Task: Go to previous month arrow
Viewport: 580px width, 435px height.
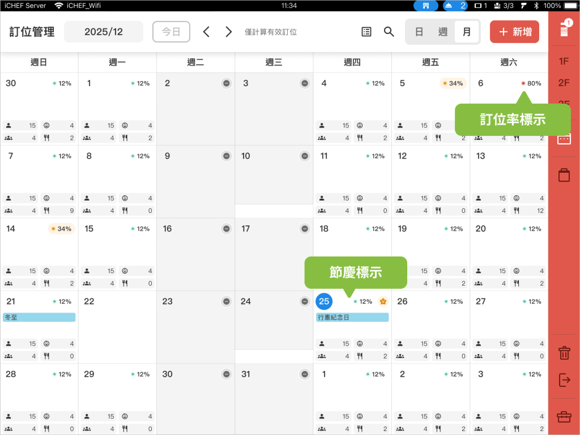Action: 206,32
